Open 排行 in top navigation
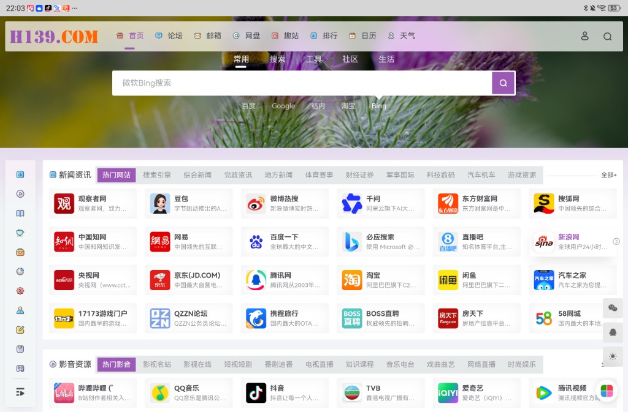This screenshot has width=628, height=412. tap(324, 36)
